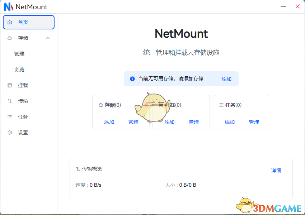Screen dimensions: 305x215
Task: Collapse the 存储 section using its chevron
Action: (48, 38)
